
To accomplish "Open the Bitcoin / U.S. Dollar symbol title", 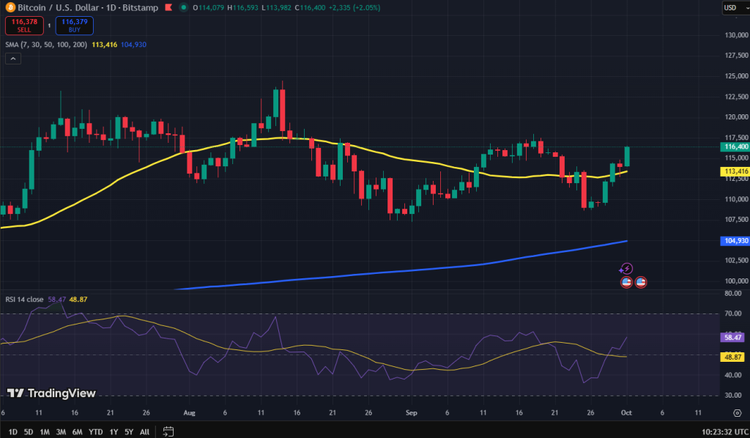I will (88, 7).
